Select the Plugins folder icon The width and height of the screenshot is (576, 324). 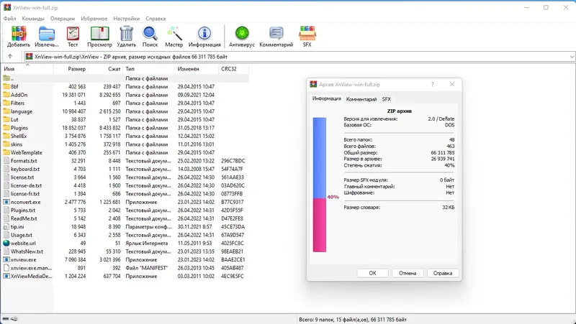(x=6, y=128)
